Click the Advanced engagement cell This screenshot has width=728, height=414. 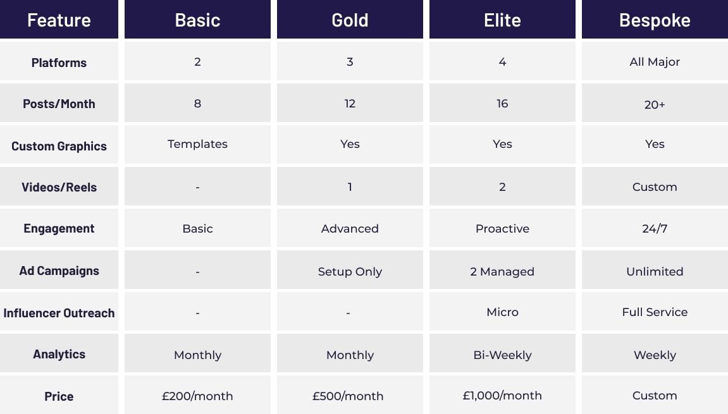point(350,228)
